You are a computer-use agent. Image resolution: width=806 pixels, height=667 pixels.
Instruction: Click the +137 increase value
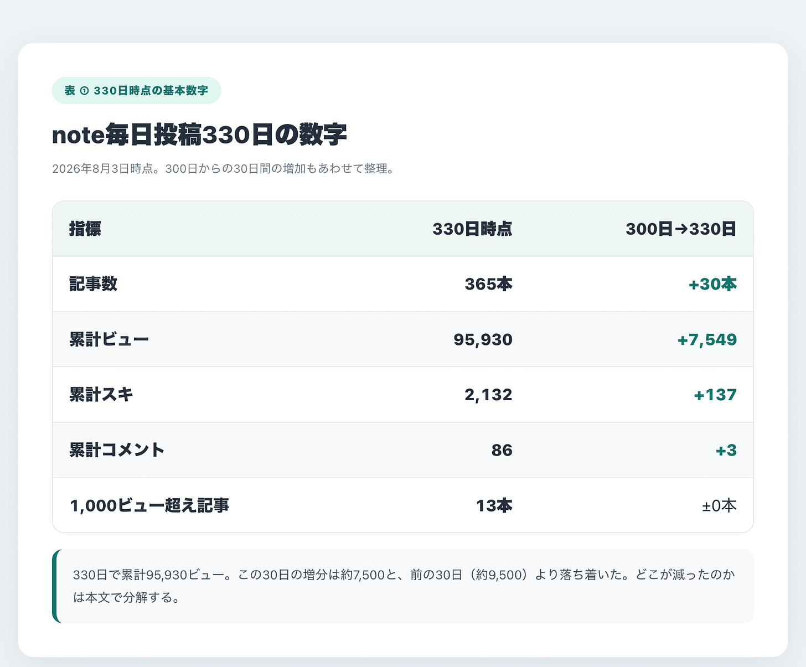pyautogui.click(x=715, y=395)
